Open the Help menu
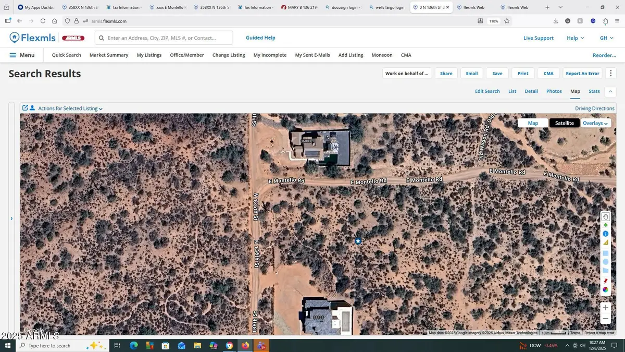This screenshot has width=625, height=352. point(574,38)
